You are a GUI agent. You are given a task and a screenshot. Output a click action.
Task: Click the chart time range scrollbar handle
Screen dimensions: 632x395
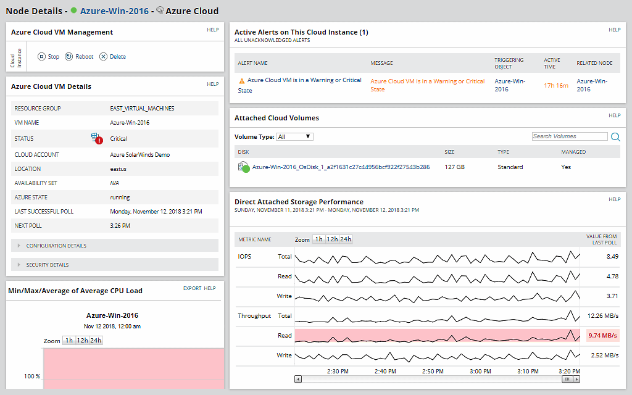point(567,380)
